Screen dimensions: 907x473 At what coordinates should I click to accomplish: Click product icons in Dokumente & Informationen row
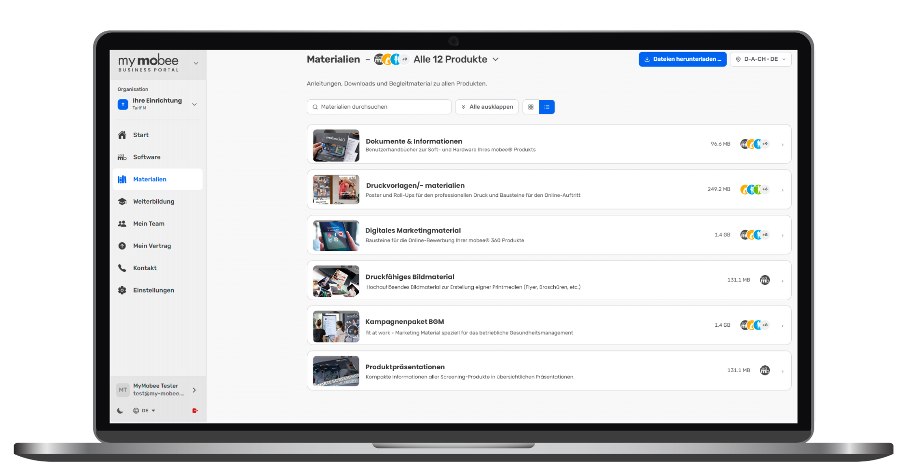755,144
